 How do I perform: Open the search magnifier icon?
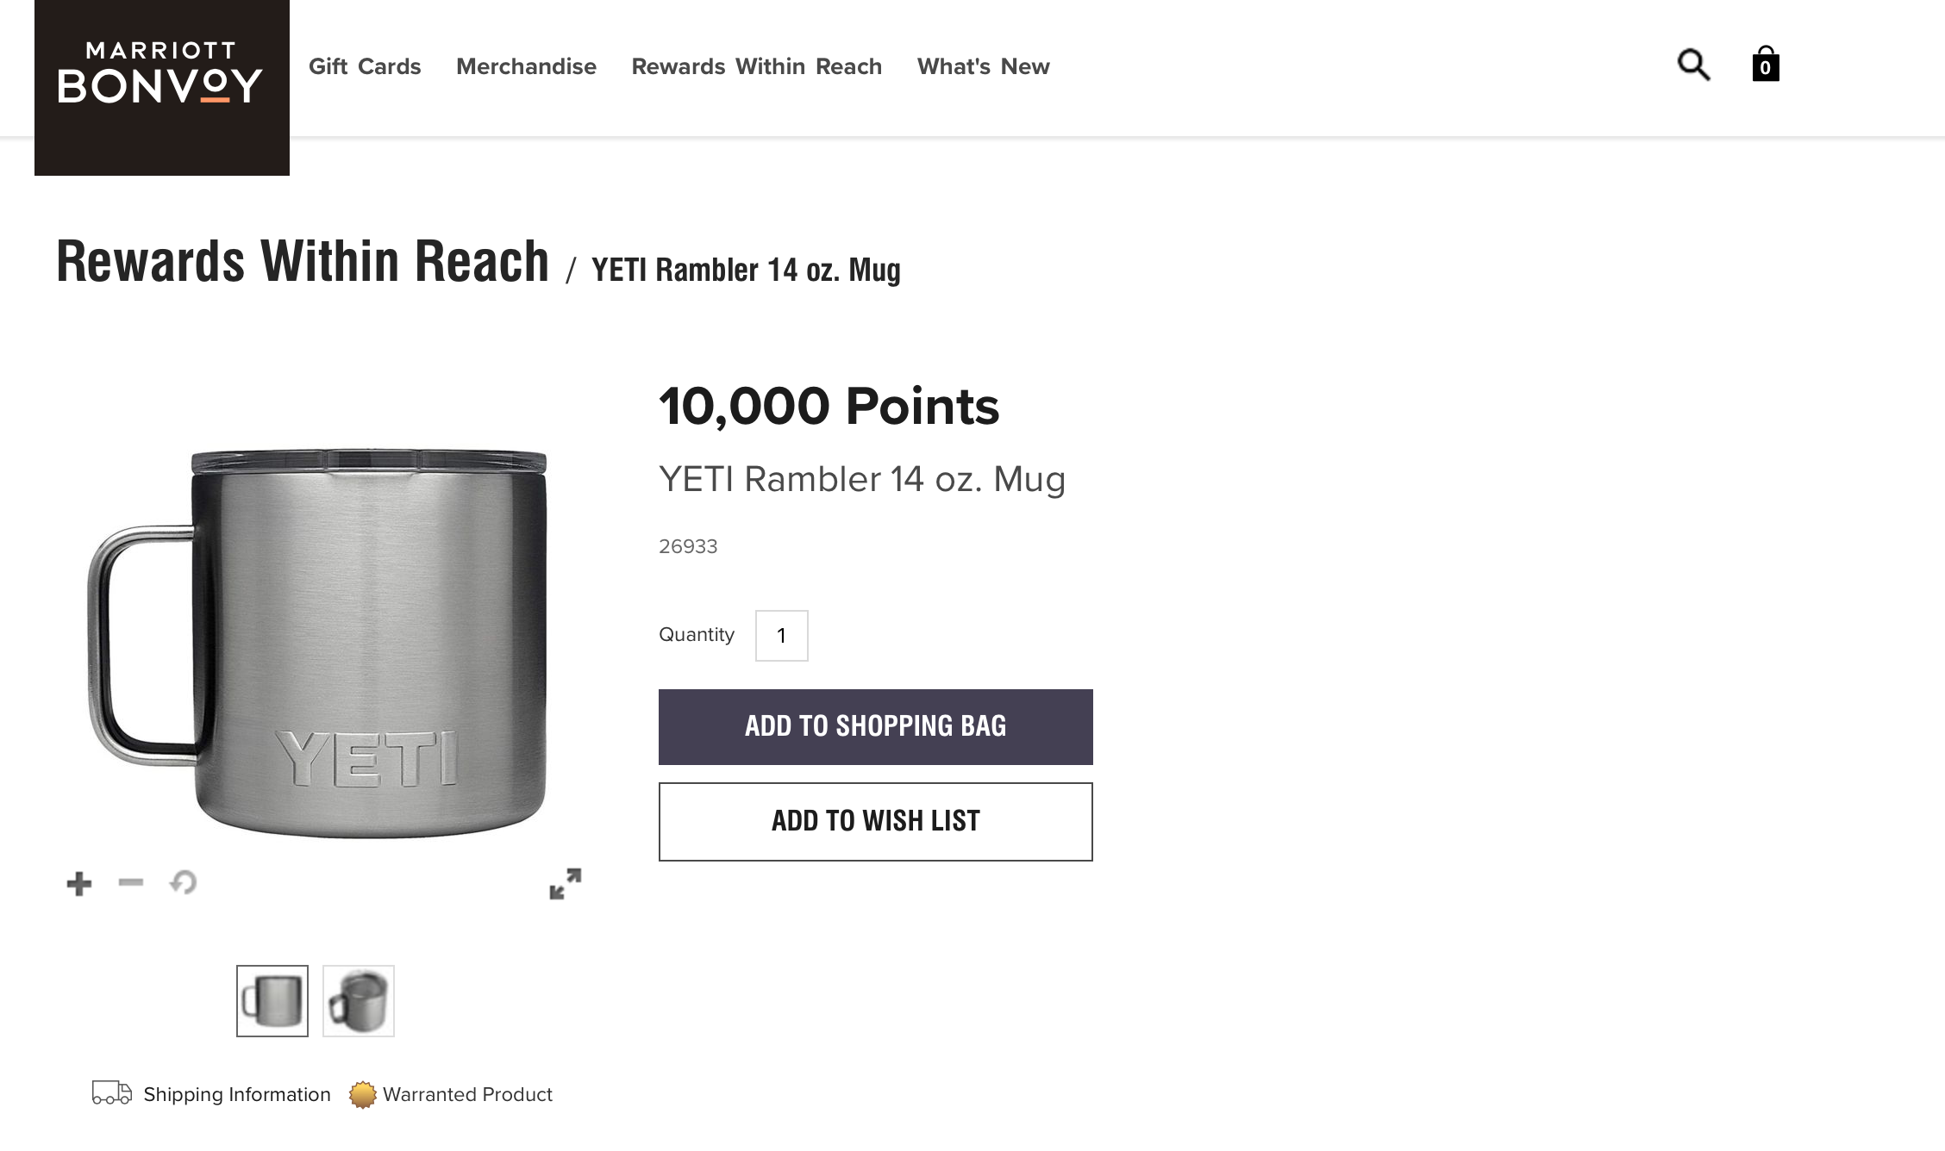tap(1693, 65)
